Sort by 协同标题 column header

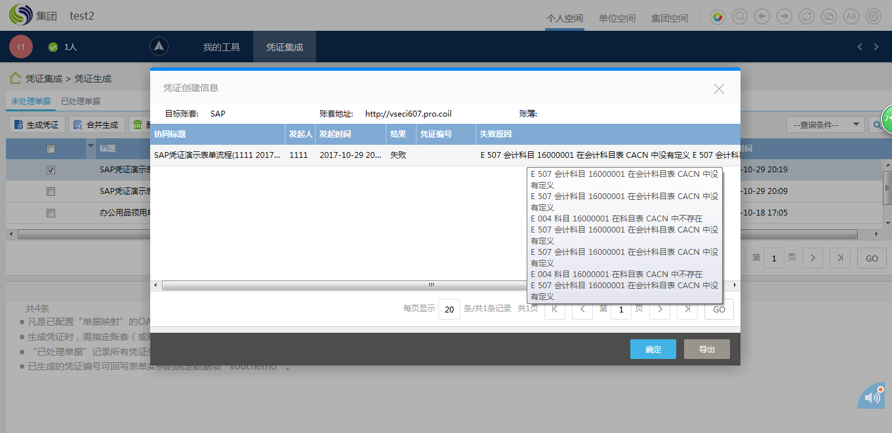pyautogui.click(x=217, y=134)
